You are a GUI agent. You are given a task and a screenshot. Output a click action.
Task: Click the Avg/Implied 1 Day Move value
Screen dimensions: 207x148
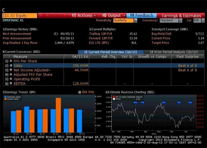[x=64, y=43]
